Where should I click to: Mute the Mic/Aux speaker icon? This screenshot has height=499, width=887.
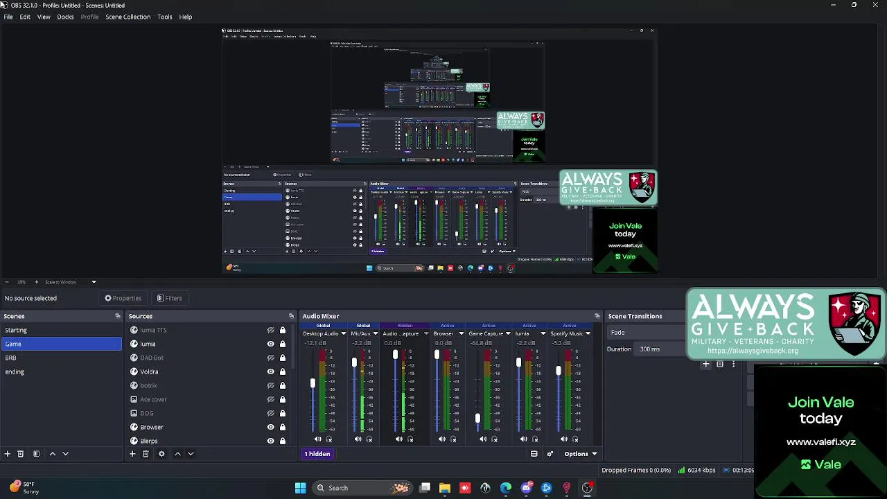tap(358, 439)
